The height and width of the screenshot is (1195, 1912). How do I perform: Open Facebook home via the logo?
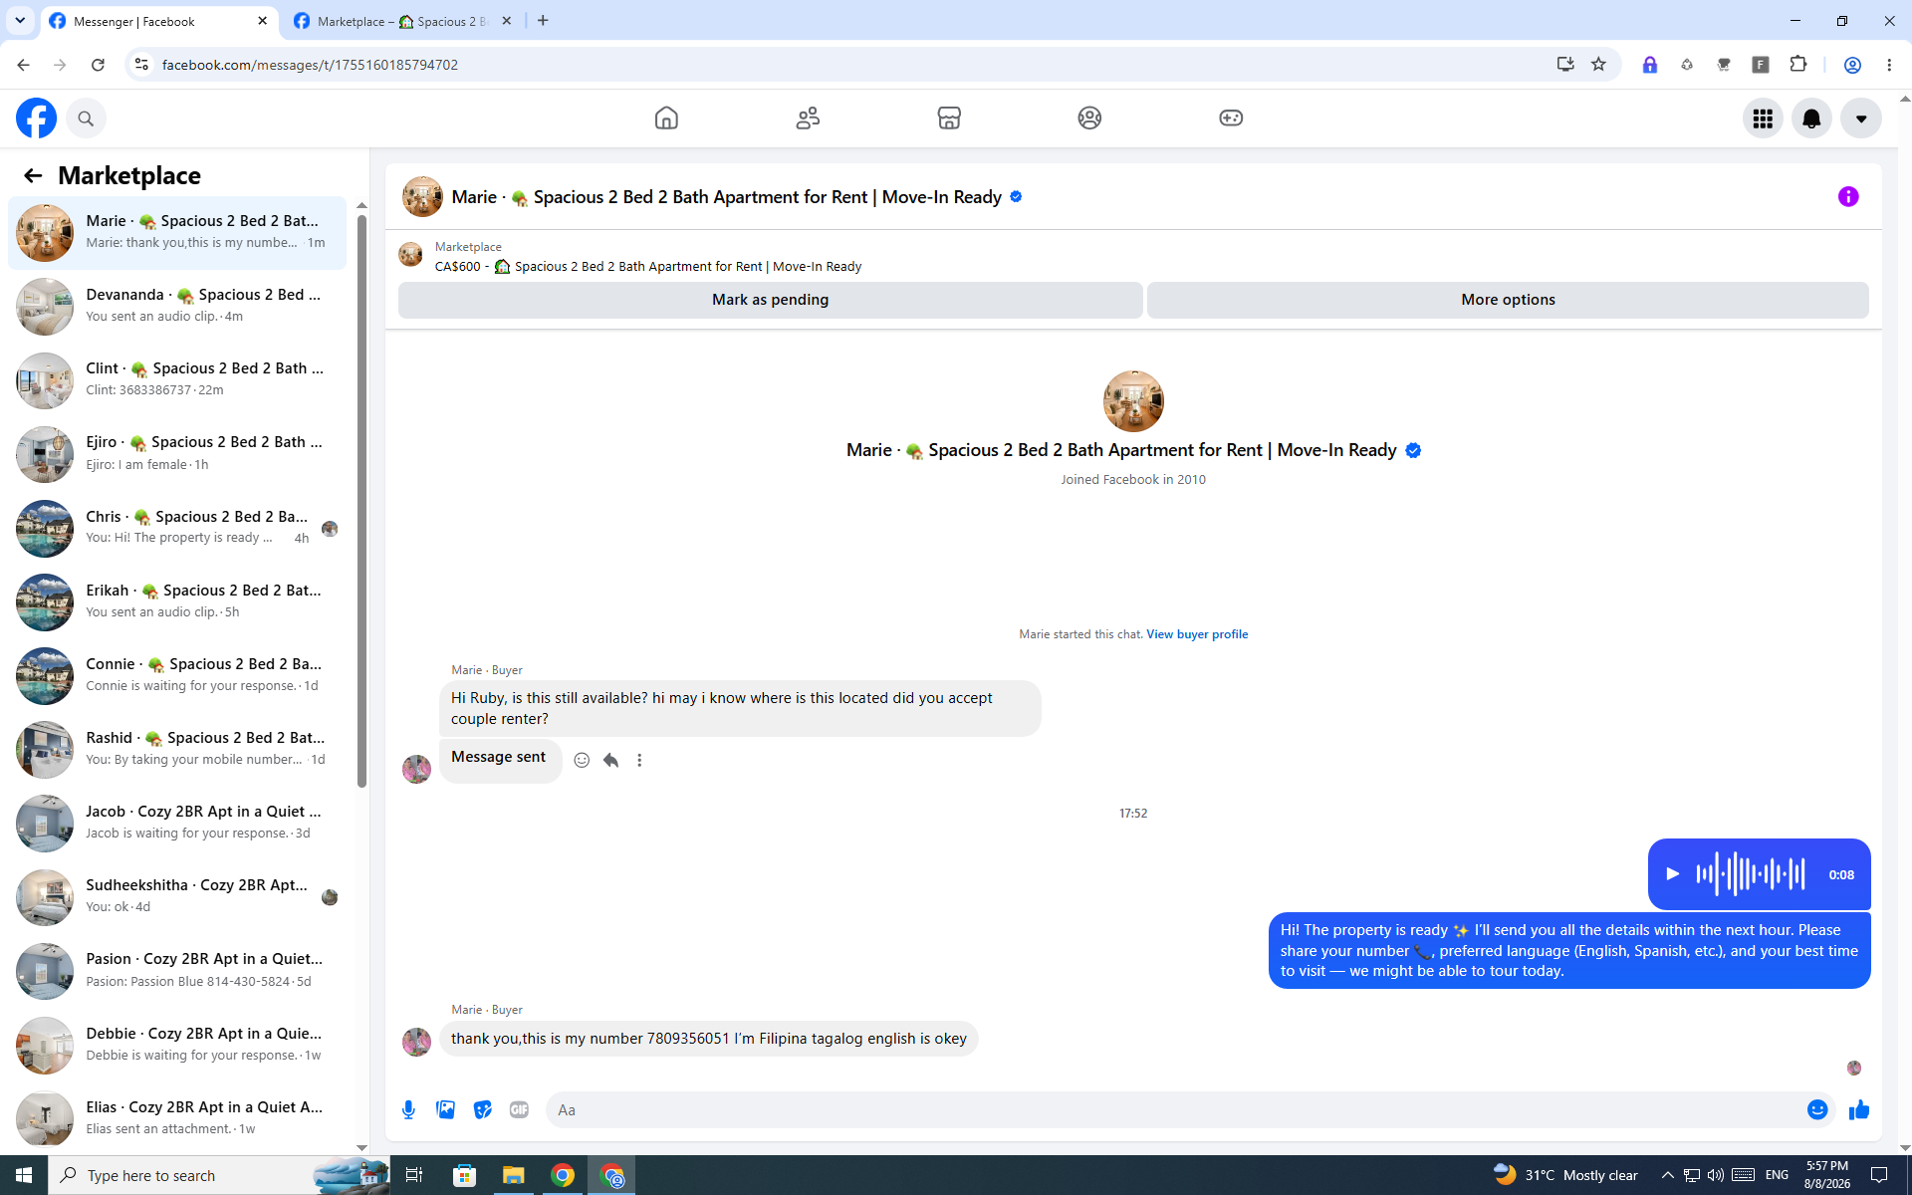point(36,119)
